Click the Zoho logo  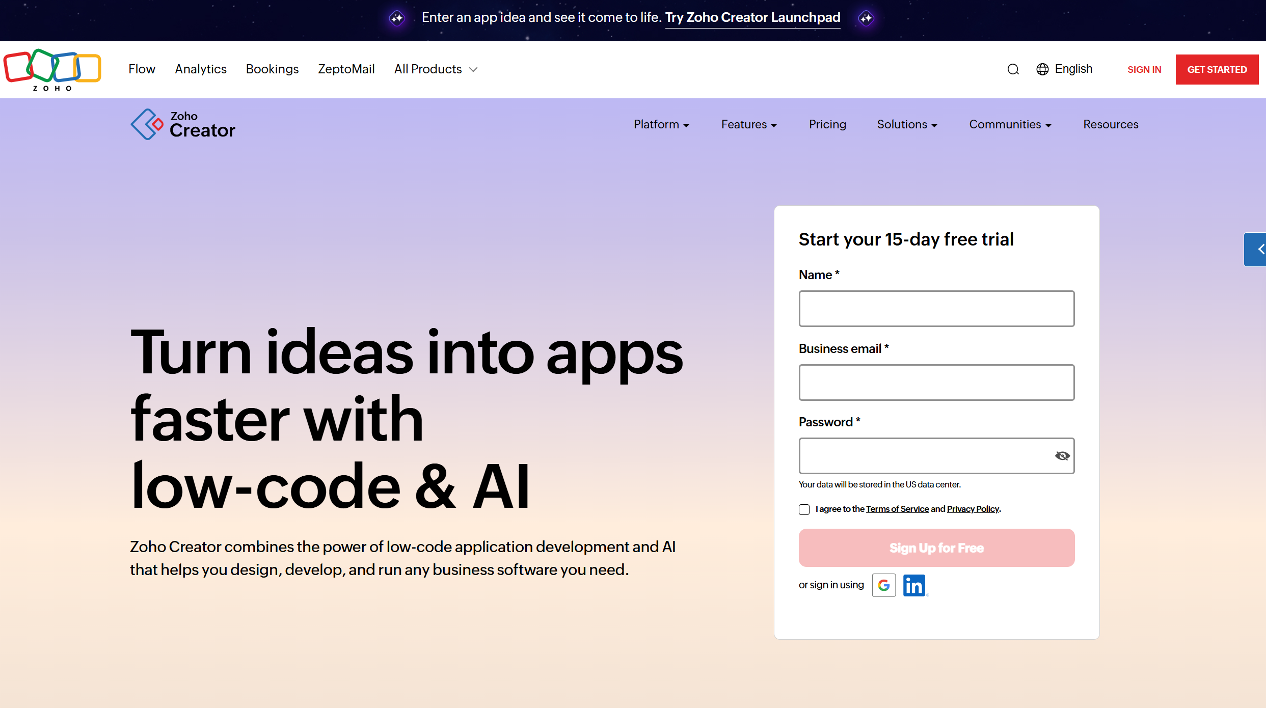(52, 70)
